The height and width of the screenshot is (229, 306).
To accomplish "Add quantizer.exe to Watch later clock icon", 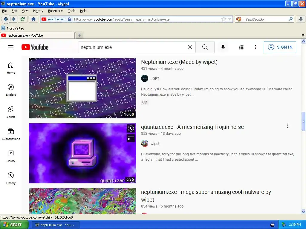I will tap(131, 128).
